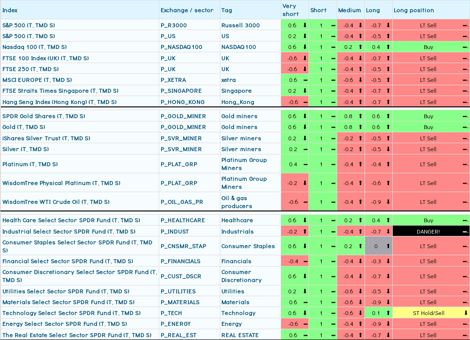
Task: Open WisdomTree Physical Platinum link
Action: tap(61, 183)
